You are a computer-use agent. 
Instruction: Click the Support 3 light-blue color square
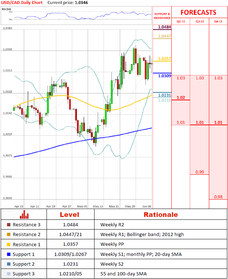(9, 274)
